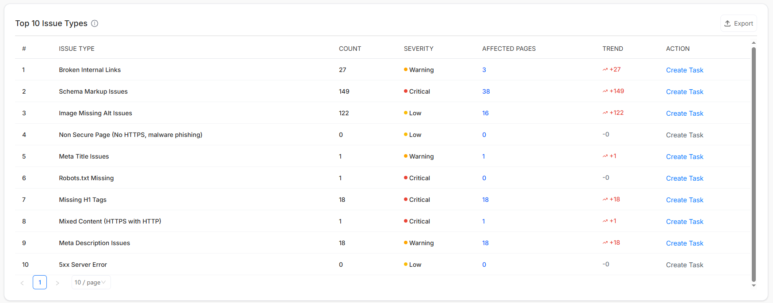The image size is (773, 303).
Task: View affected pages for Meta Title Issues
Action: [484, 156]
